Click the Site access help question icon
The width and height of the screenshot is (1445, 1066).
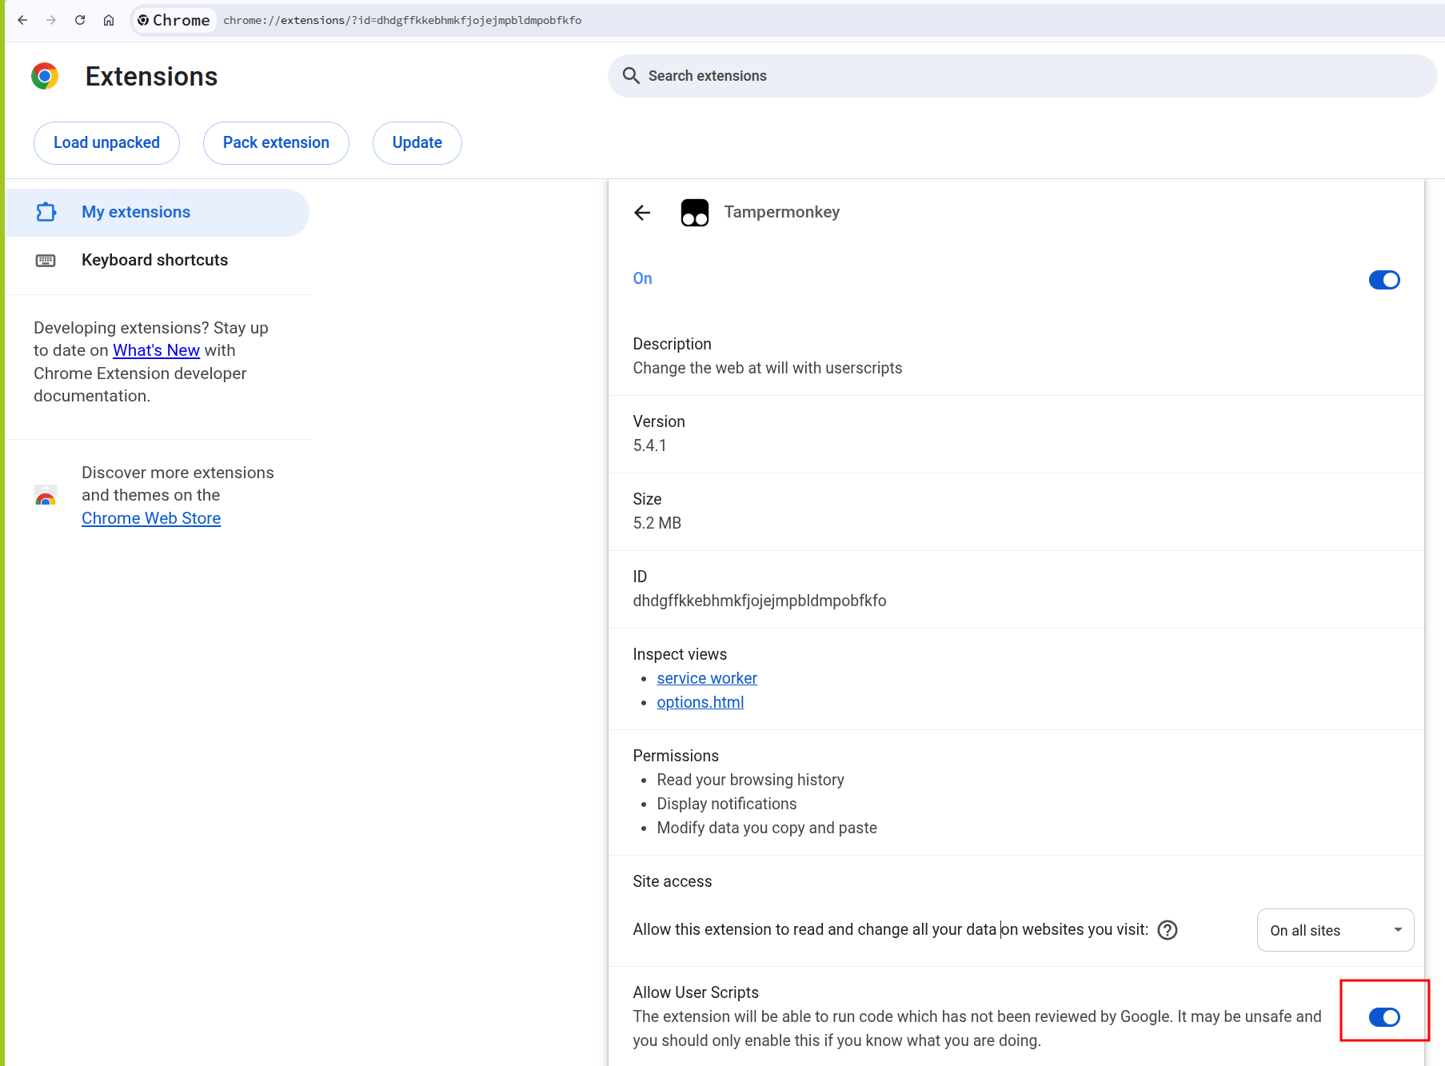coord(1168,930)
